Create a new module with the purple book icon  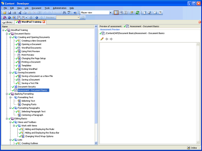5,18
